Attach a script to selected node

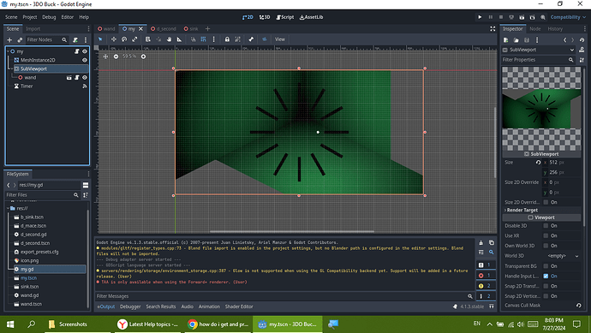[x=75, y=39]
